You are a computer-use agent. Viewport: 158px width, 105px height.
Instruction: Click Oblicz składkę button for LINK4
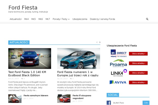pyautogui.click(x=138, y=73)
